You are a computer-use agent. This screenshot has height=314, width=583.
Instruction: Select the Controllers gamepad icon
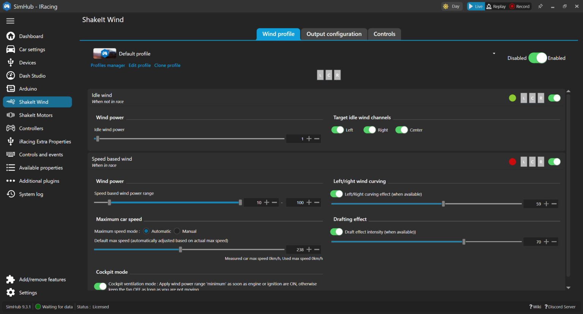[10, 128]
